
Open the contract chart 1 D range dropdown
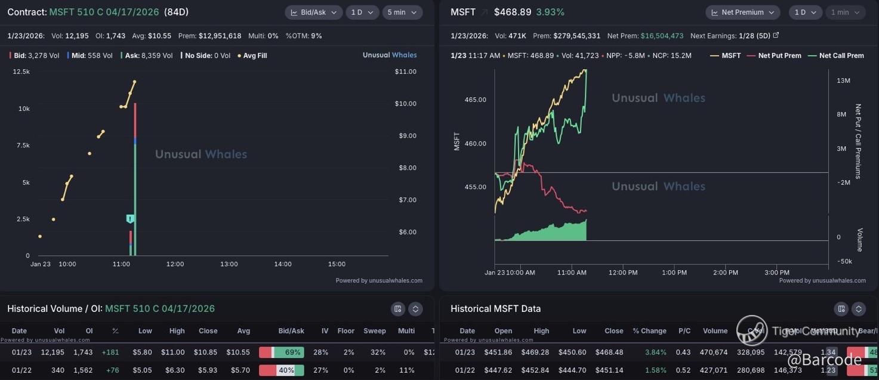tap(362, 12)
